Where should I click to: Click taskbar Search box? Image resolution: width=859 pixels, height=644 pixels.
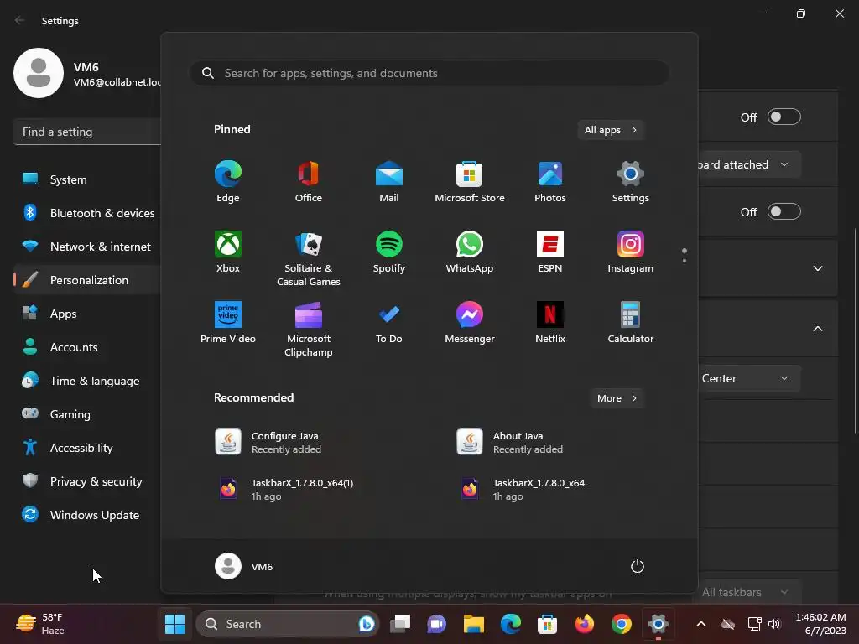click(x=288, y=624)
